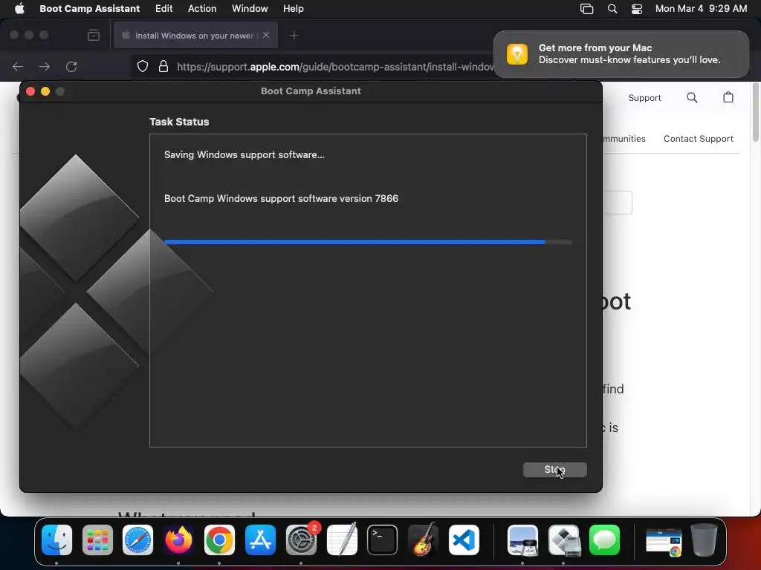Open the sidebar tabs icon in browser toolbar

click(x=94, y=36)
